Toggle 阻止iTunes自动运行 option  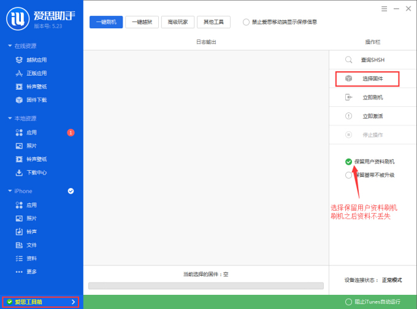(349, 302)
